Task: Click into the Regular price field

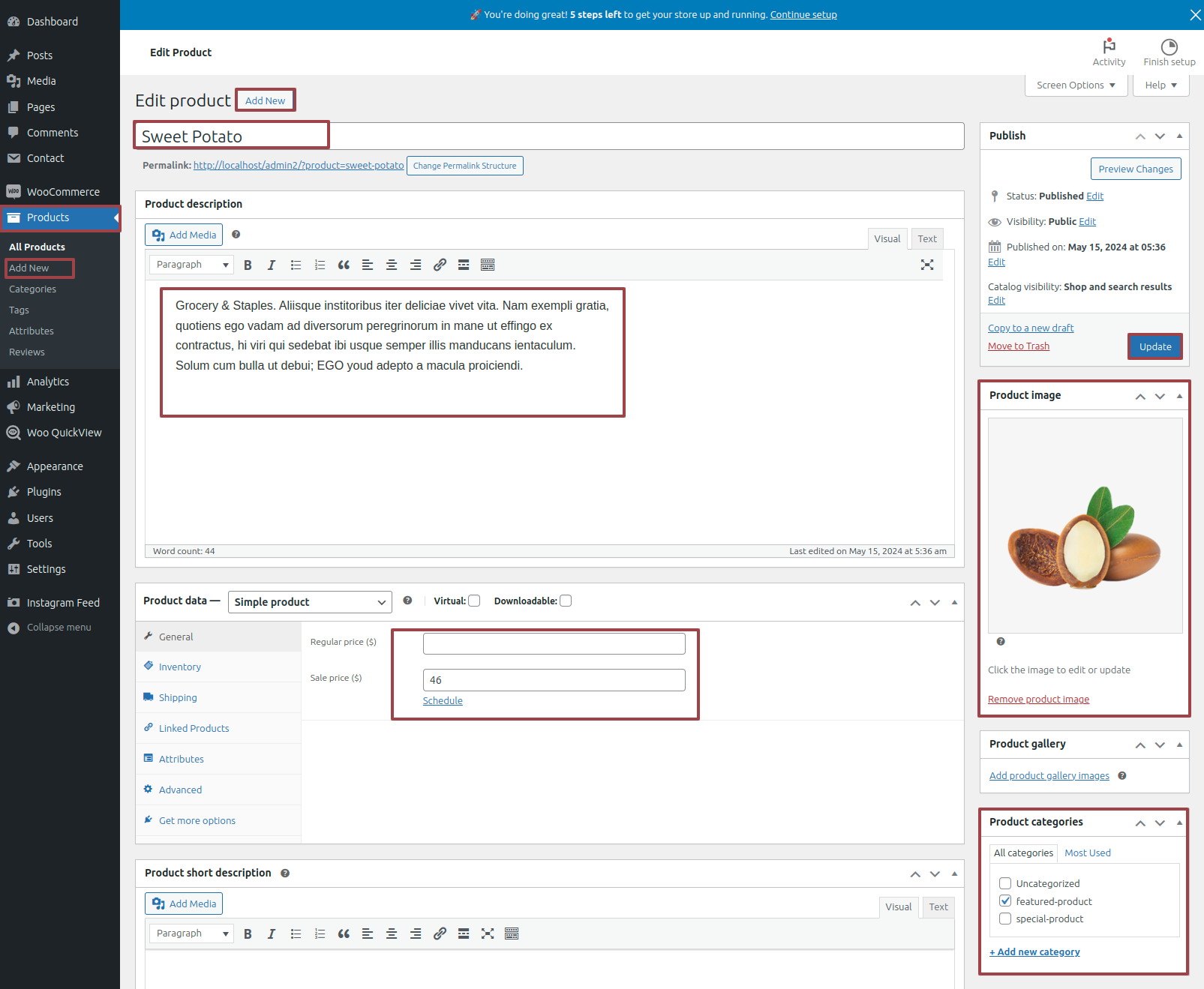Action: 554,643
